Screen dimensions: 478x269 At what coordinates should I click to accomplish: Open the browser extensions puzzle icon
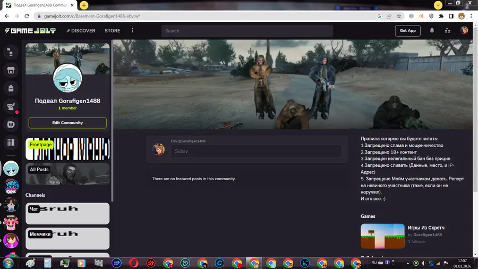[441, 16]
